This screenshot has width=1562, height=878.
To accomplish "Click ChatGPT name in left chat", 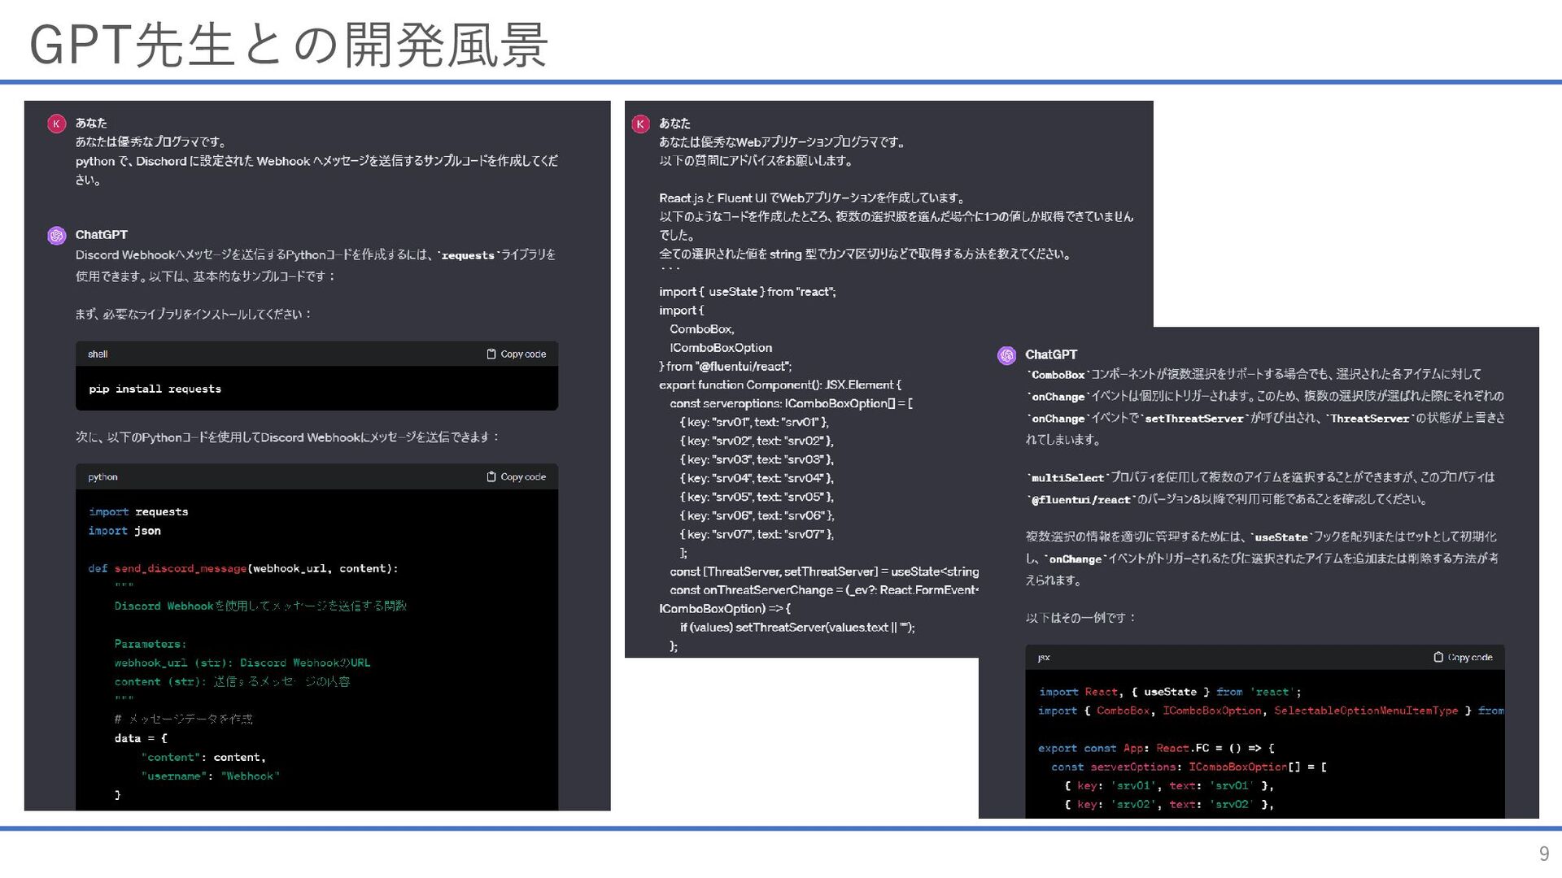I will [x=102, y=235].
